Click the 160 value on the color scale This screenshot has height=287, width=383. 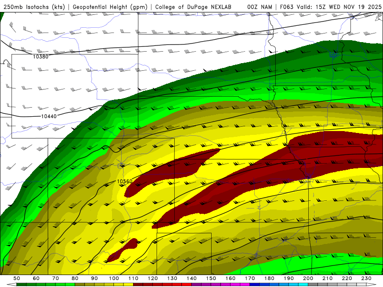230,278
